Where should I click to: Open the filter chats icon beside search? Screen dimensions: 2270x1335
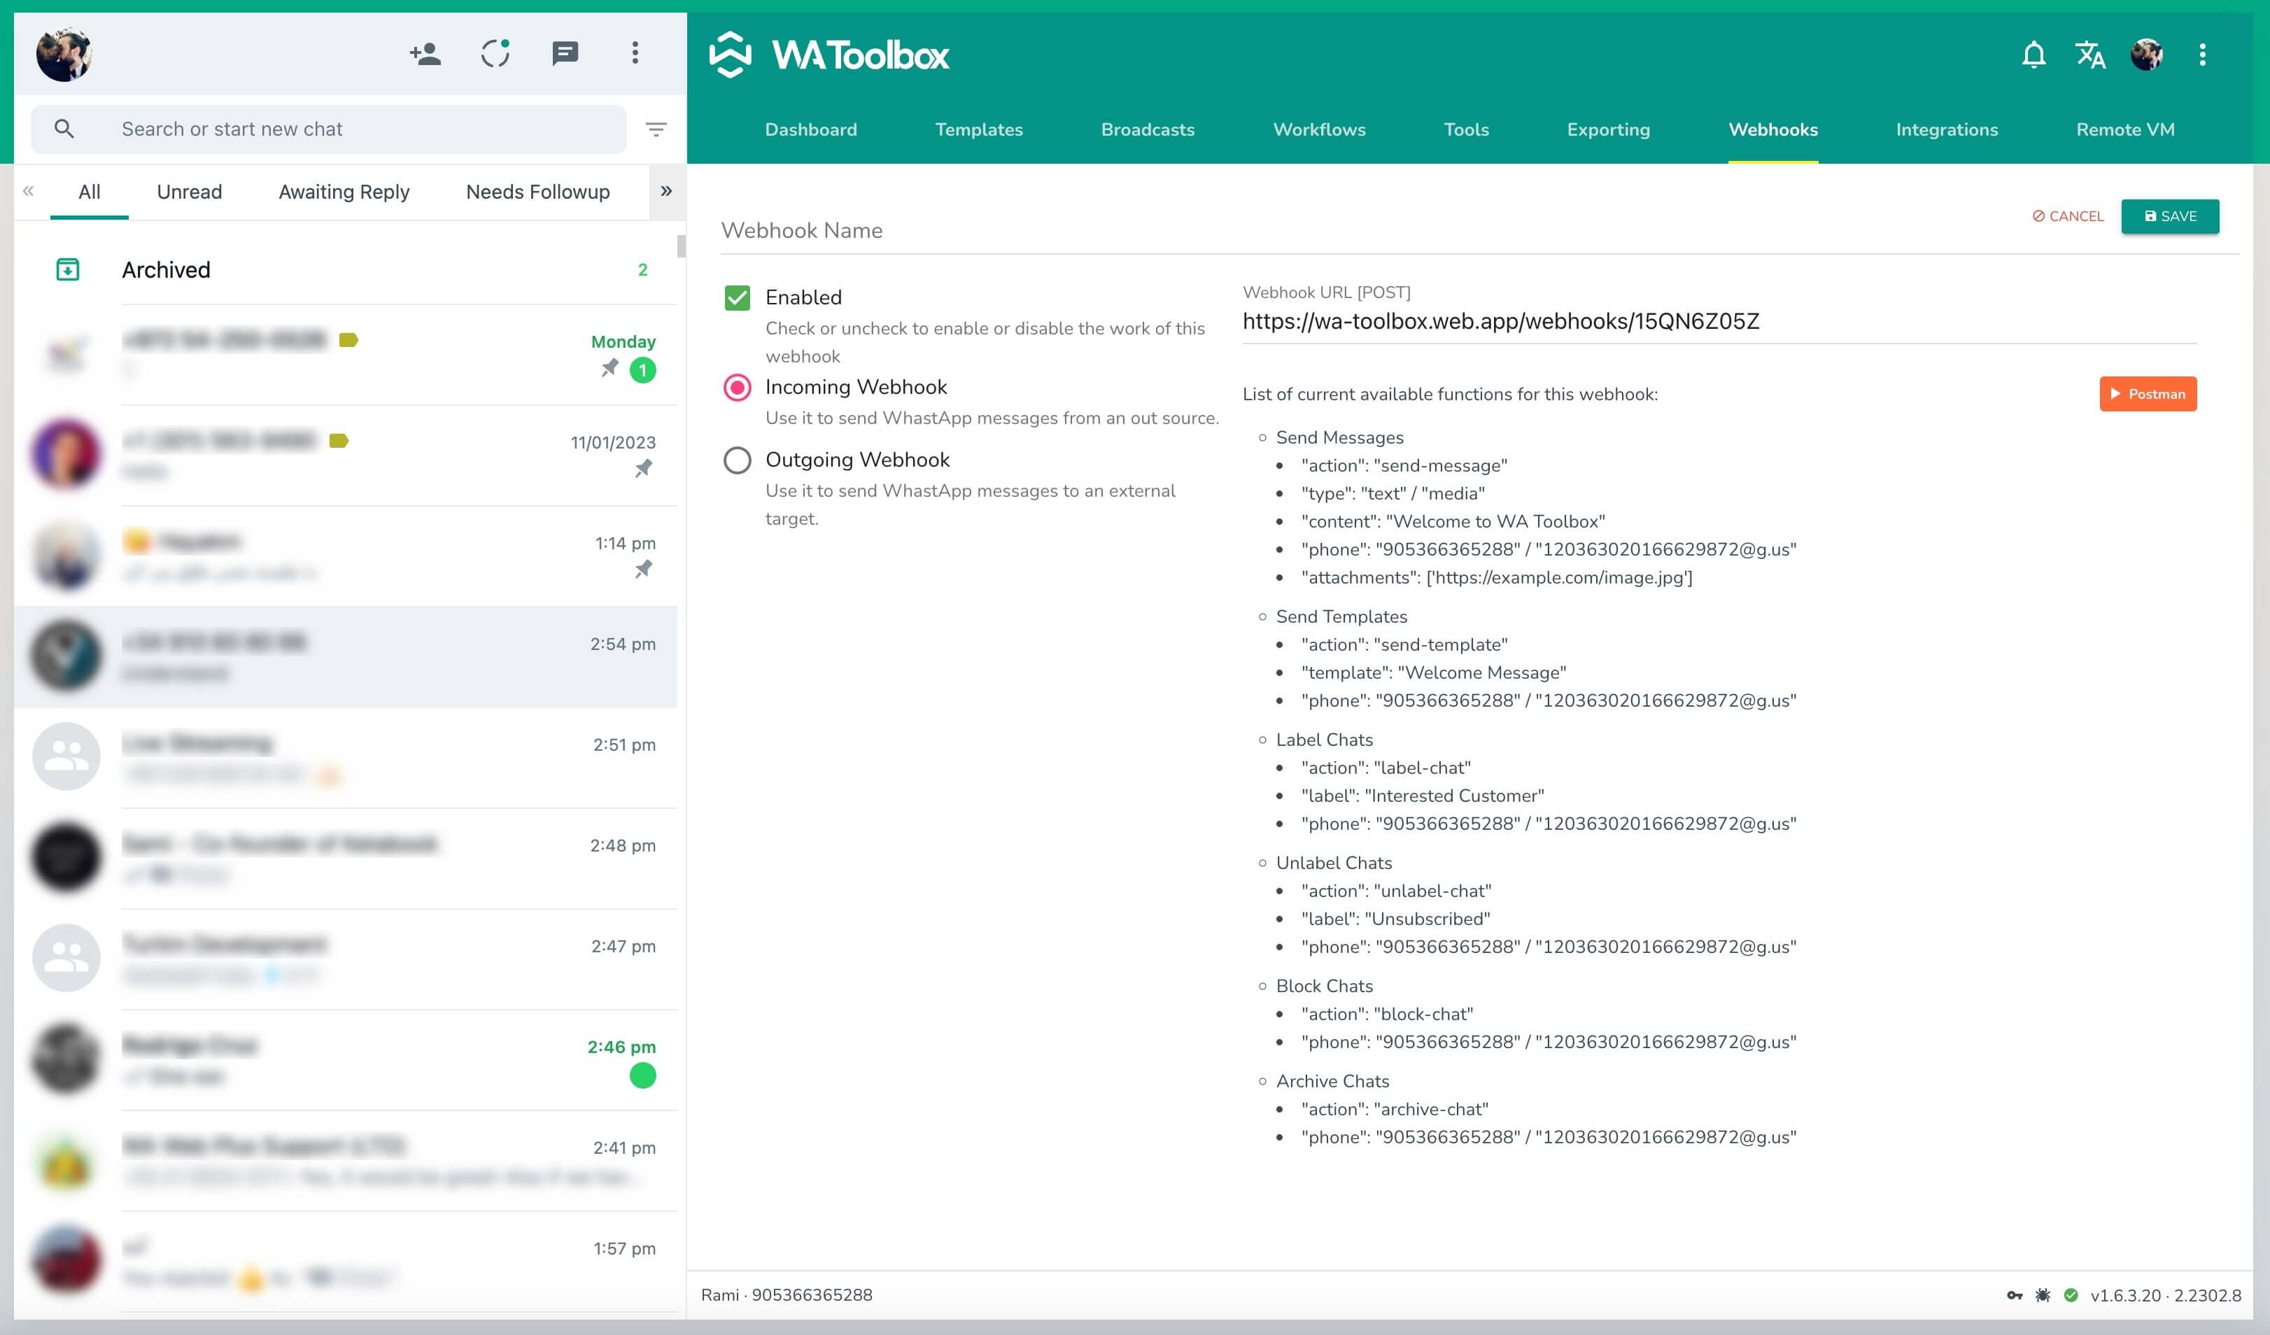point(656,129)
